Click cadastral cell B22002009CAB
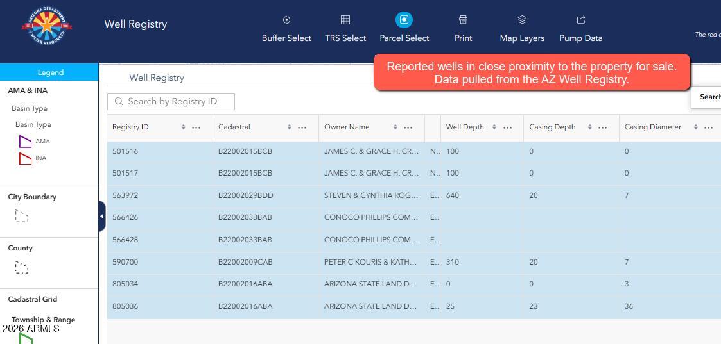 [245, 262]
